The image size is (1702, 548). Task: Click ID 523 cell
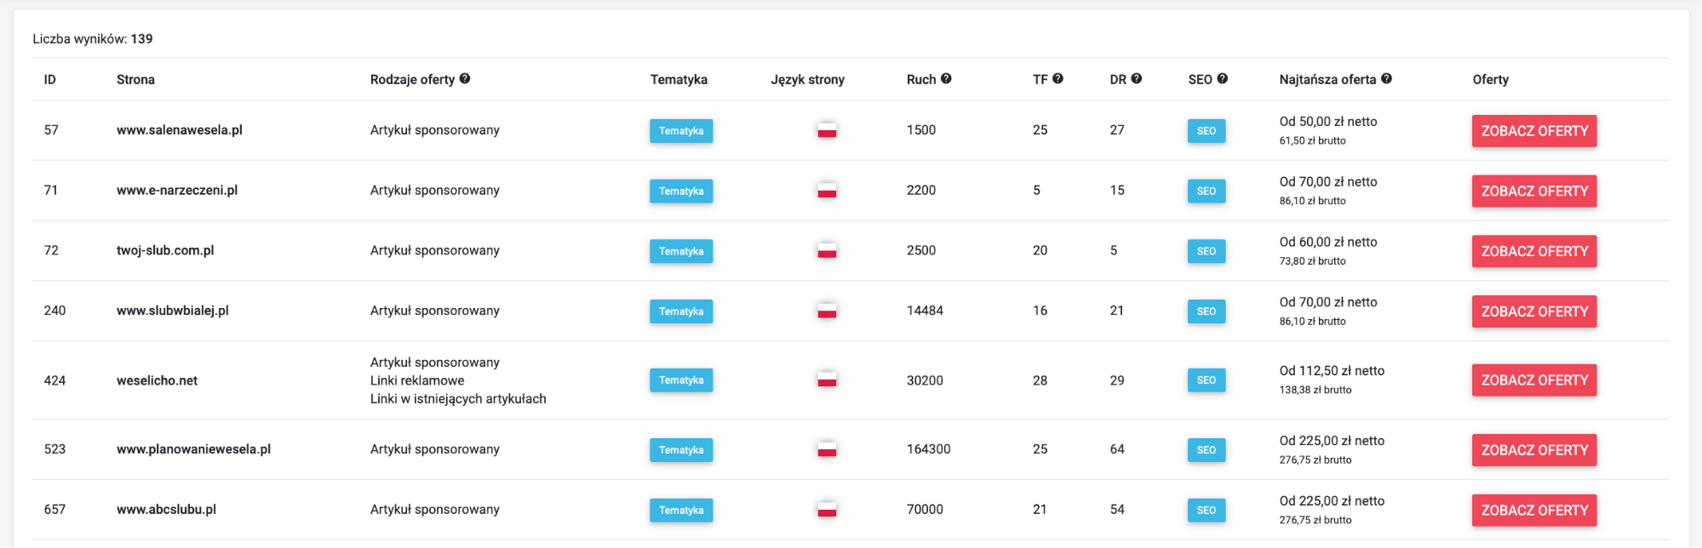click(x=54, y=449)
